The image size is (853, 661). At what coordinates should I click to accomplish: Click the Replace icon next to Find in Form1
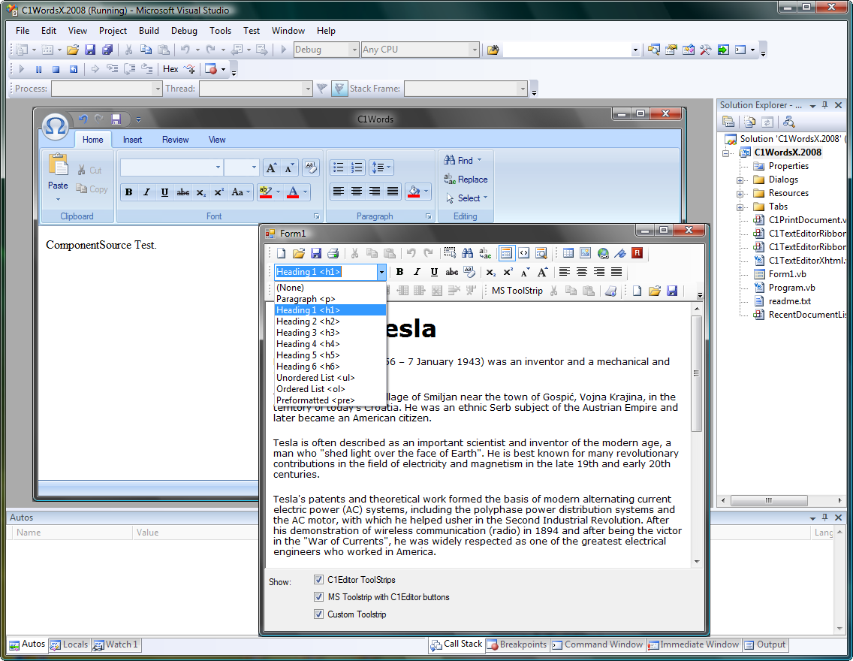[x=485, y=253]
